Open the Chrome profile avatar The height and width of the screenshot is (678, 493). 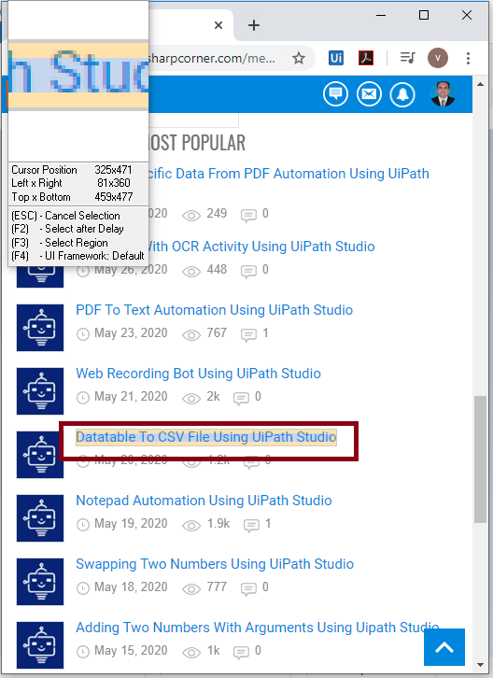point(438,58)
